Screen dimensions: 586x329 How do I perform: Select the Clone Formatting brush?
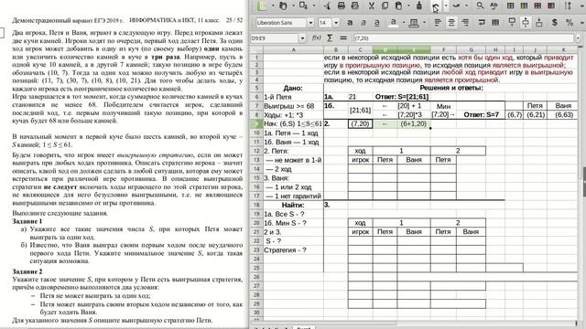(x=419, y=5)
